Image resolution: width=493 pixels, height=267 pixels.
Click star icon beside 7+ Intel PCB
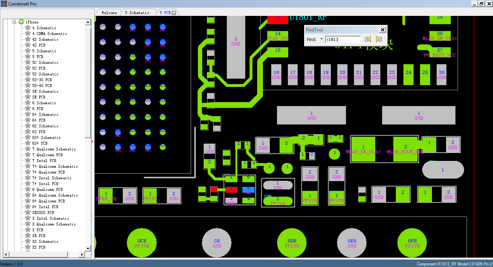click(x=28, y=184)
